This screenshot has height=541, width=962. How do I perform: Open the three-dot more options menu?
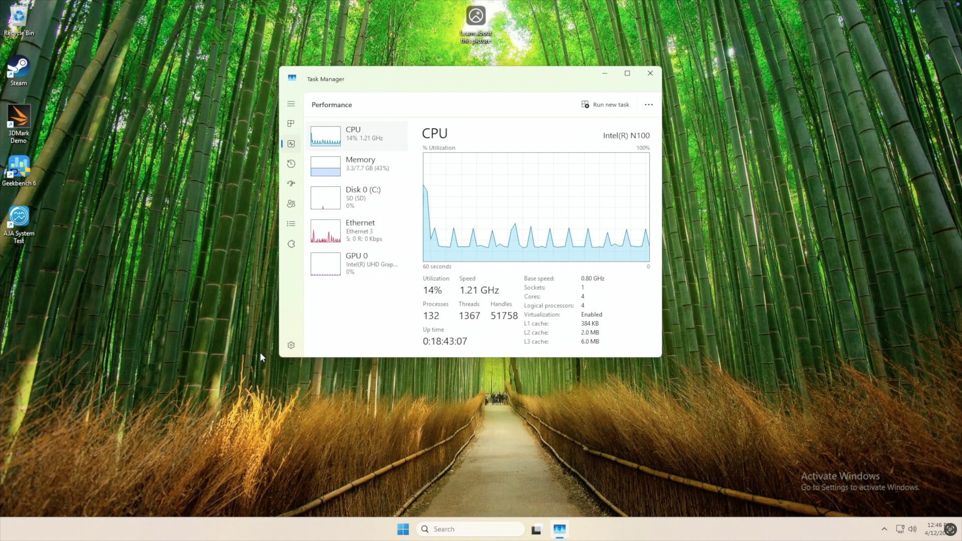[x=649, y=105]
